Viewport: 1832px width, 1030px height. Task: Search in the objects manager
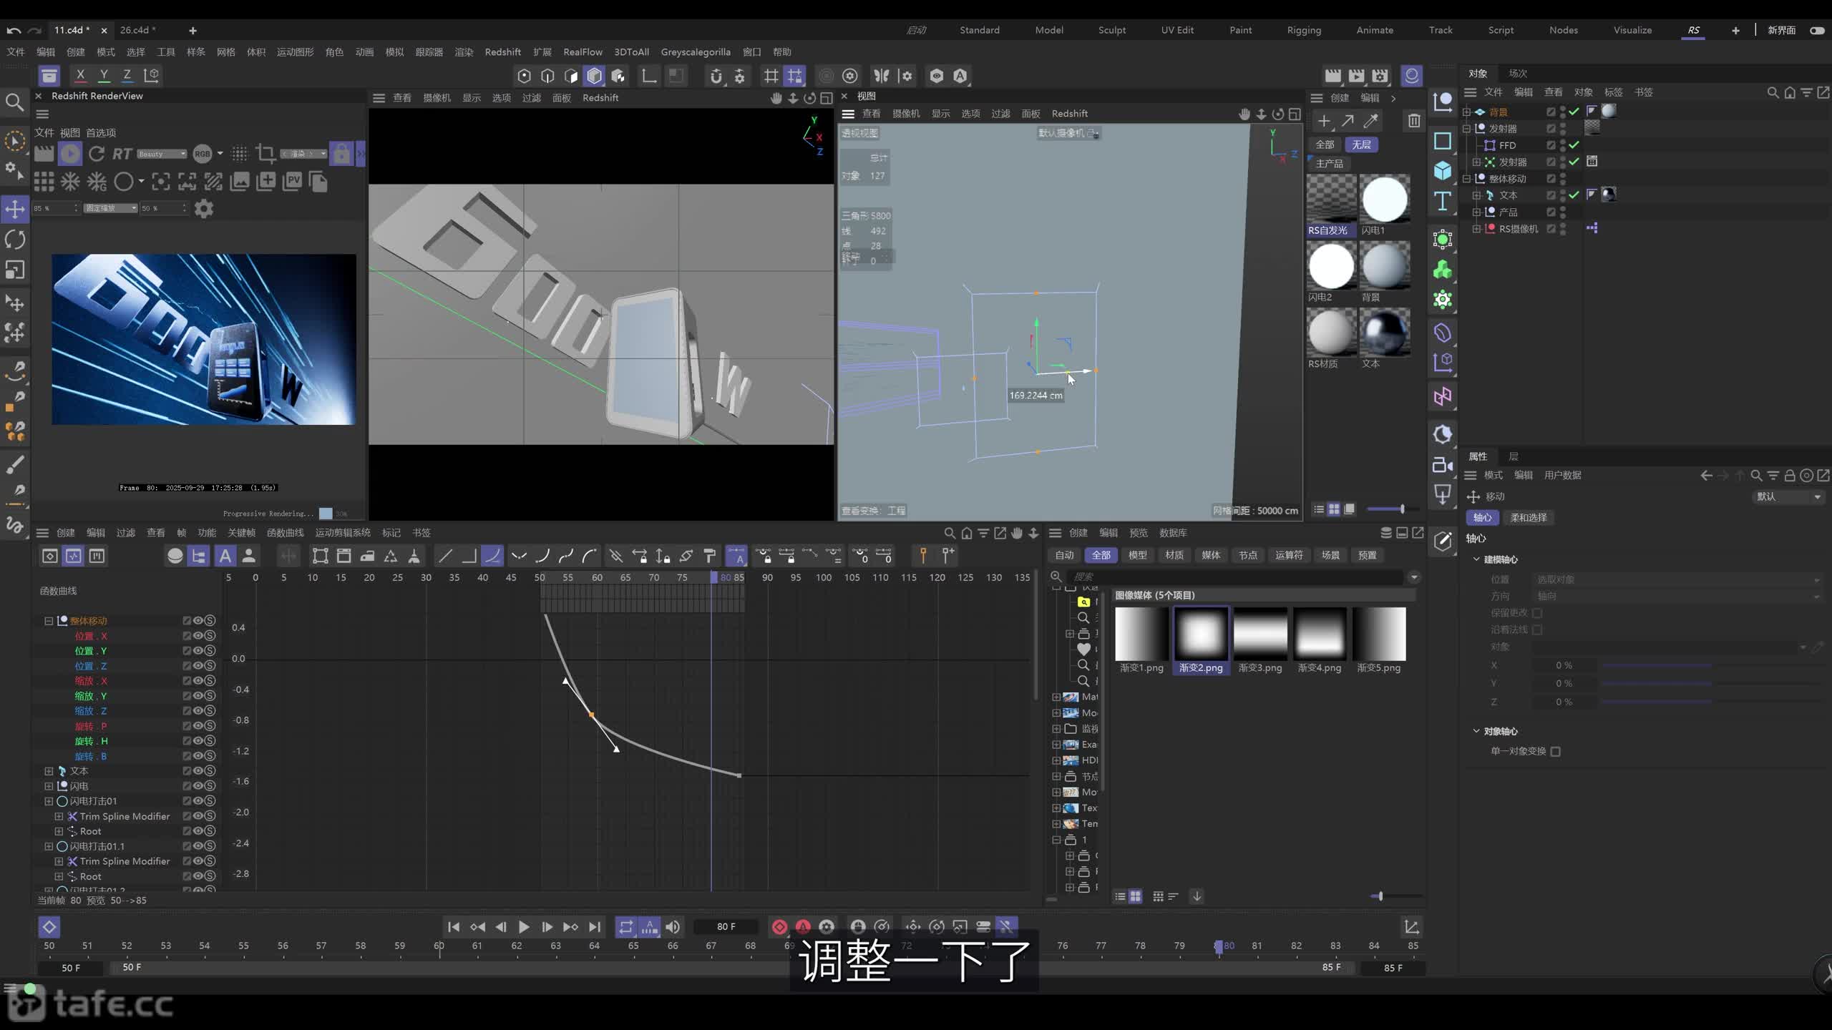pos(1773,92)
